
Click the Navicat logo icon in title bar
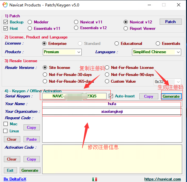5,5
